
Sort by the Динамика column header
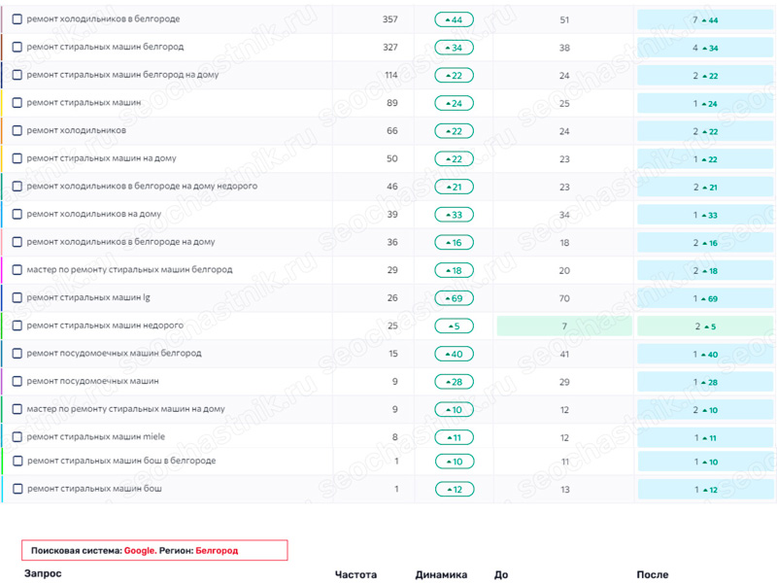tap(441, 574)
